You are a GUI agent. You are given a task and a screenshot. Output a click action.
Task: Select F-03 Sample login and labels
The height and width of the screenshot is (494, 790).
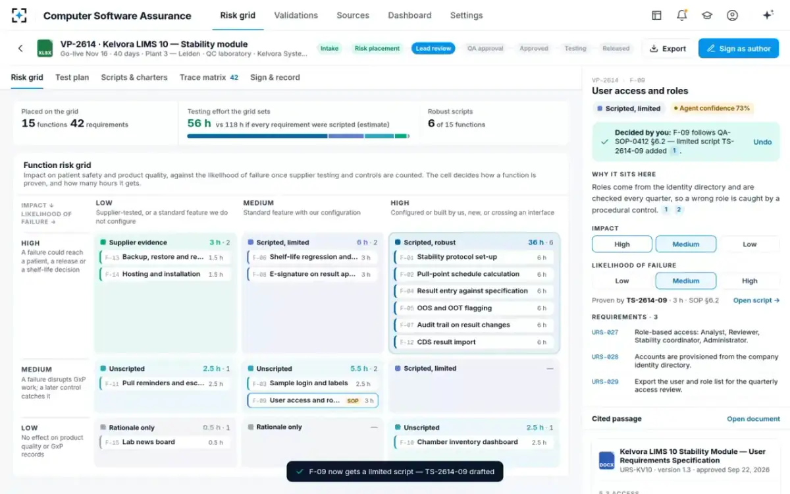pyautogui.click(x=313, y=383)
